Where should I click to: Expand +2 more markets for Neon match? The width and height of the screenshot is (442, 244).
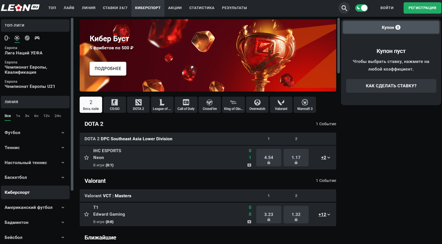coord(325,158)
